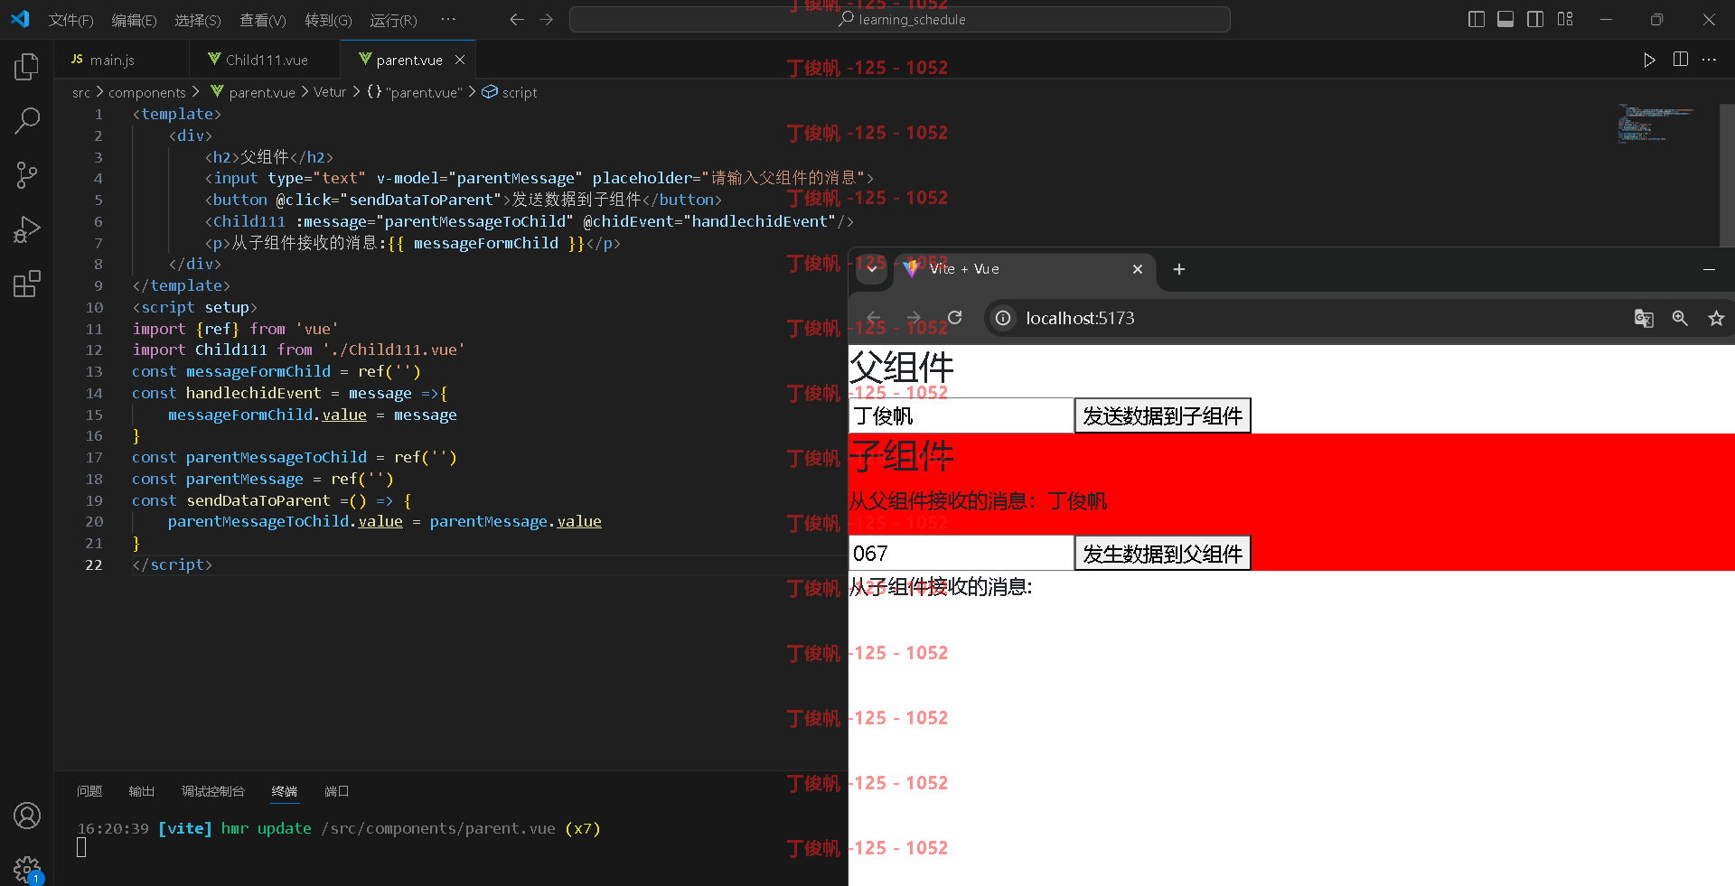Run the file with the play icon
Image resolution: width=1735 pixels, height=886 pixels.
[1649, 60]
